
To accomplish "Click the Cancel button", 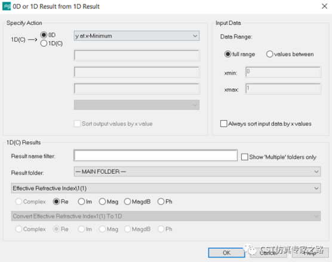I will pos(268,252).
